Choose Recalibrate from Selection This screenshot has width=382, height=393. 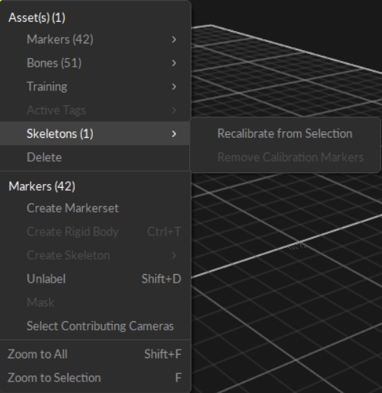(x=285, y=133)
